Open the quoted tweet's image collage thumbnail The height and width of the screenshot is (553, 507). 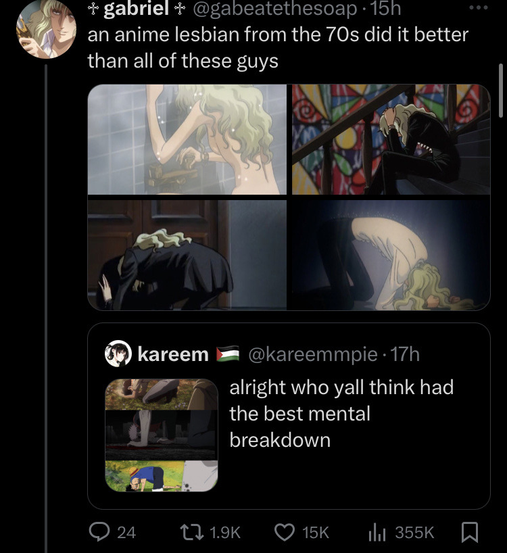pyautogui.click(x=162, y=435)
